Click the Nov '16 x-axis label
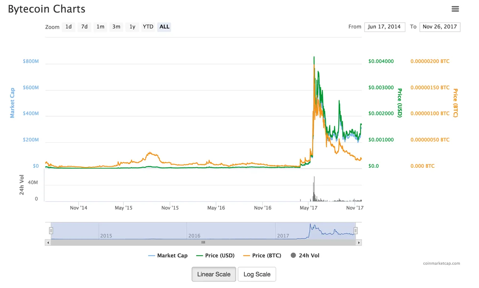Image resolution: width=479 pixels, height=288 pixels. pos(262,207)
